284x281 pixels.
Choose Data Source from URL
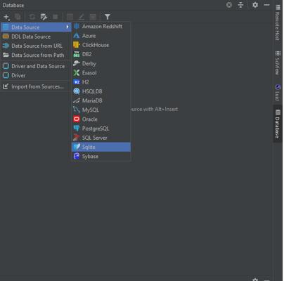pyautogui.click(x=36, y=46)
